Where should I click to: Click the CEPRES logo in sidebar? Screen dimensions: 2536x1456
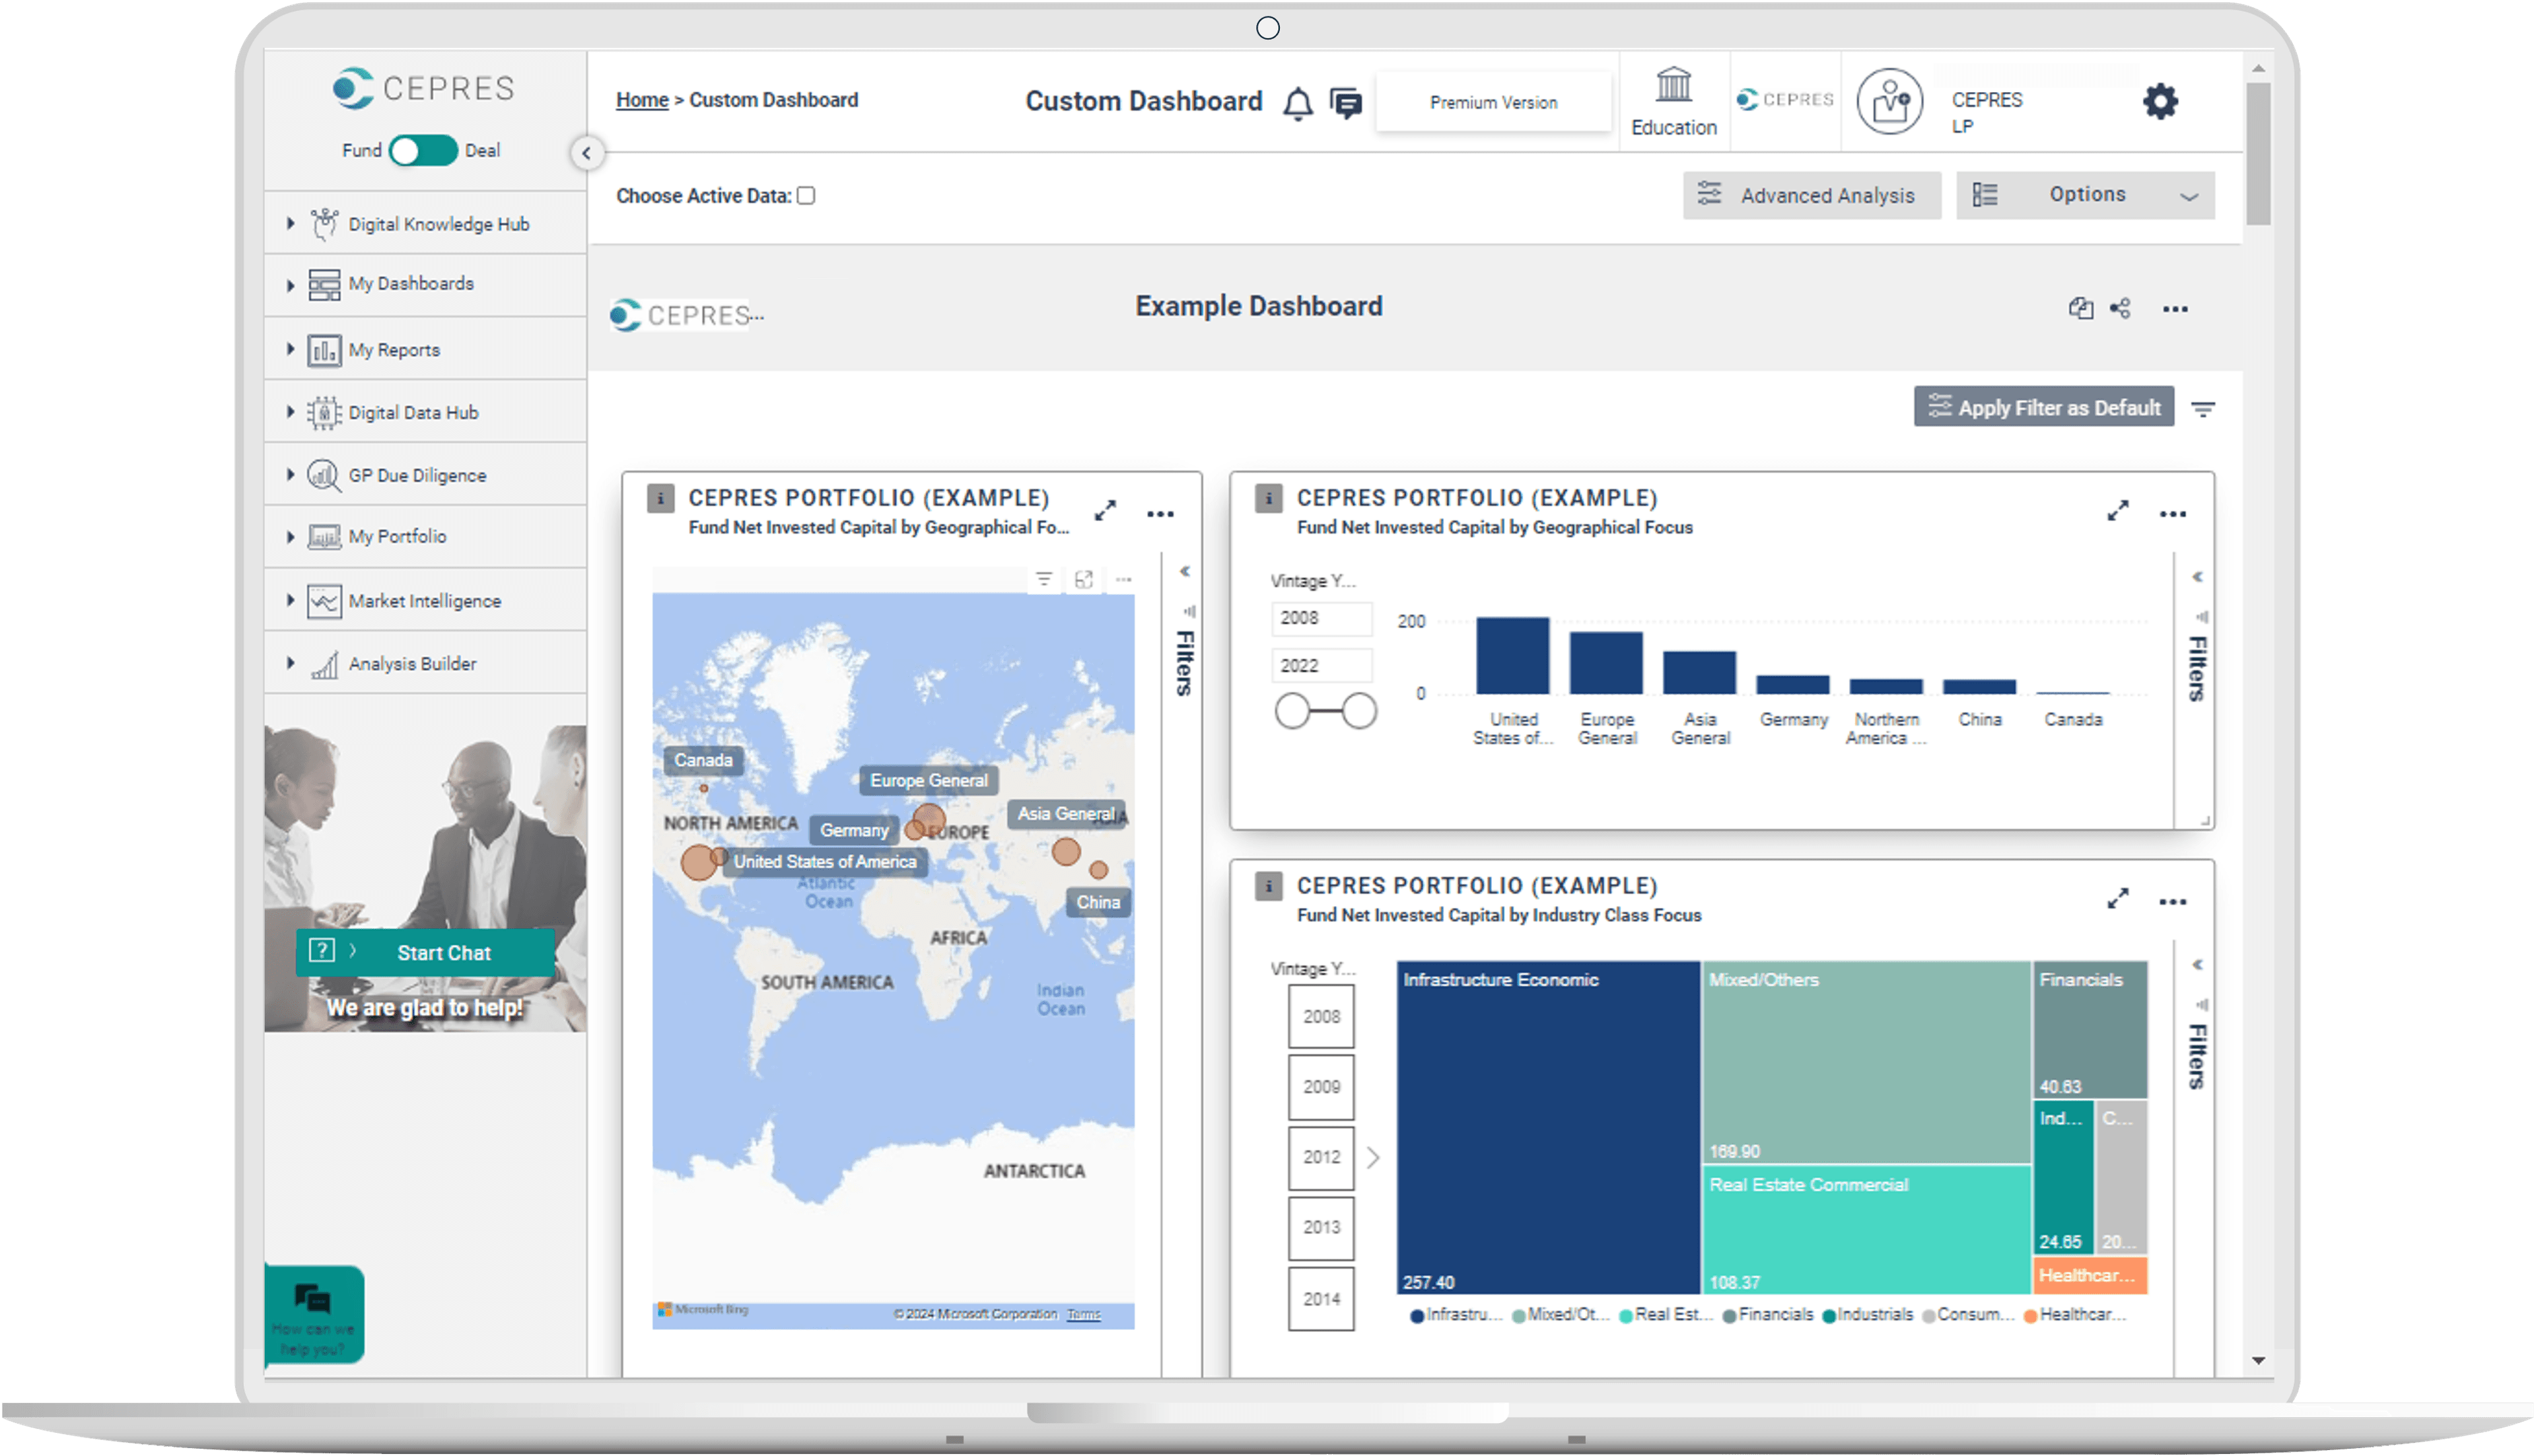[x=424, y=88]
